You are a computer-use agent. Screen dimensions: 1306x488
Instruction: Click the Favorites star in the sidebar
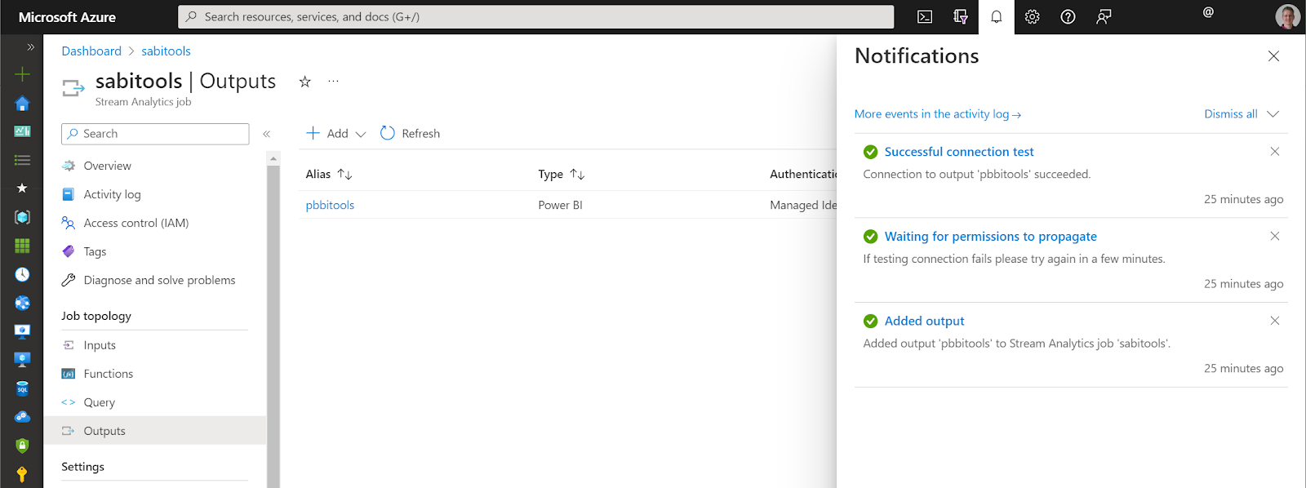click(x=22, y=188)
